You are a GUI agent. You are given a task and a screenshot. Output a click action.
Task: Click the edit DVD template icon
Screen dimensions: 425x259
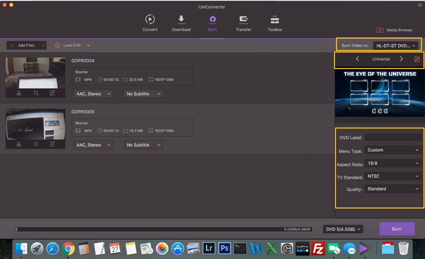417,59
